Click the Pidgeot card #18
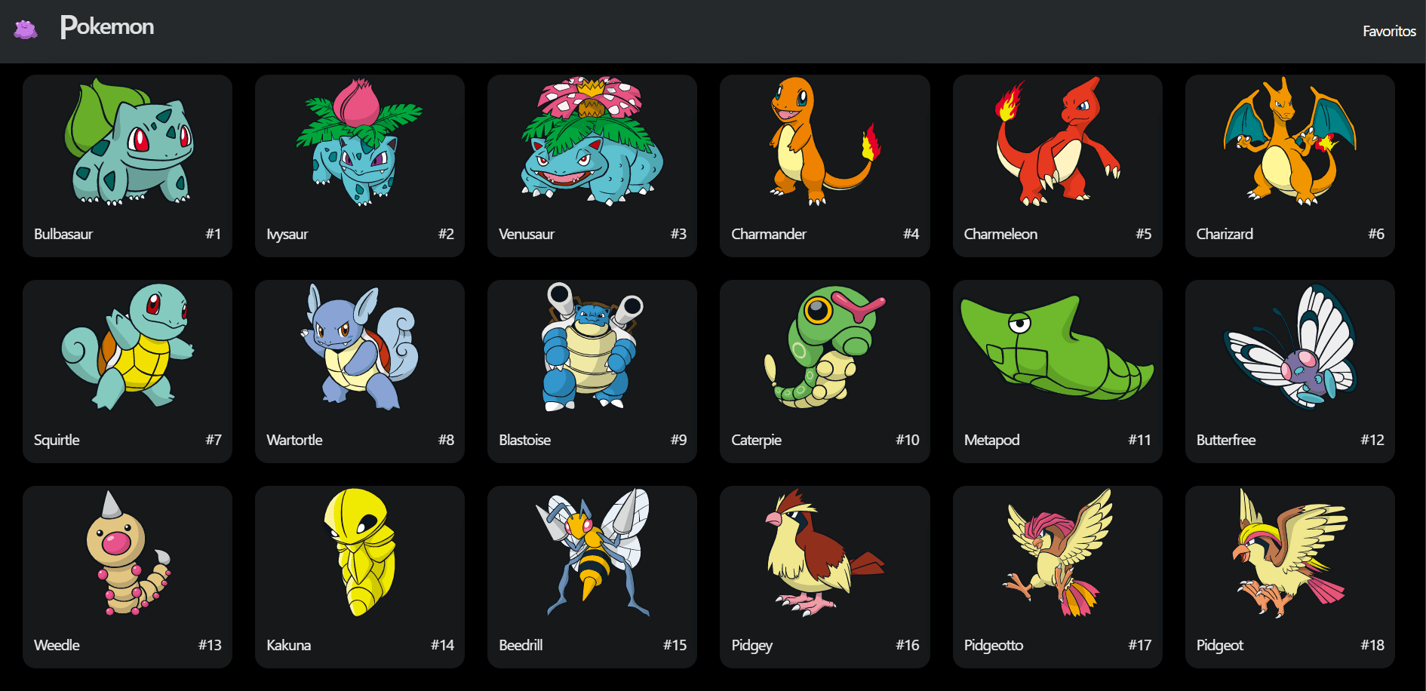 [1290, 577]
